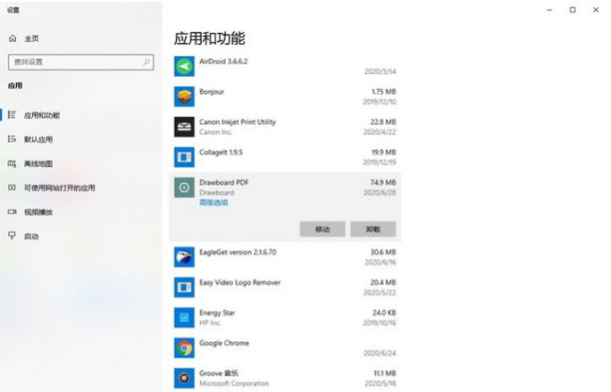The width and height of the screenshot is (611, 392).
Task: Click 22.8 MB size of Canon utility
Action: pos(383,122)
